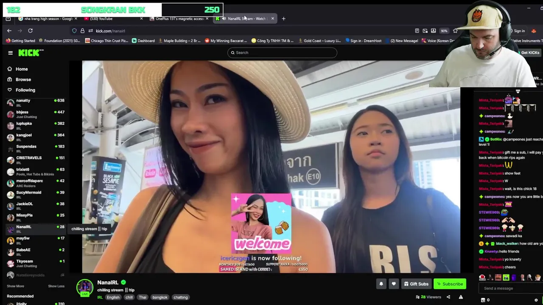Click the 28 Viewers count

(428, 297)
